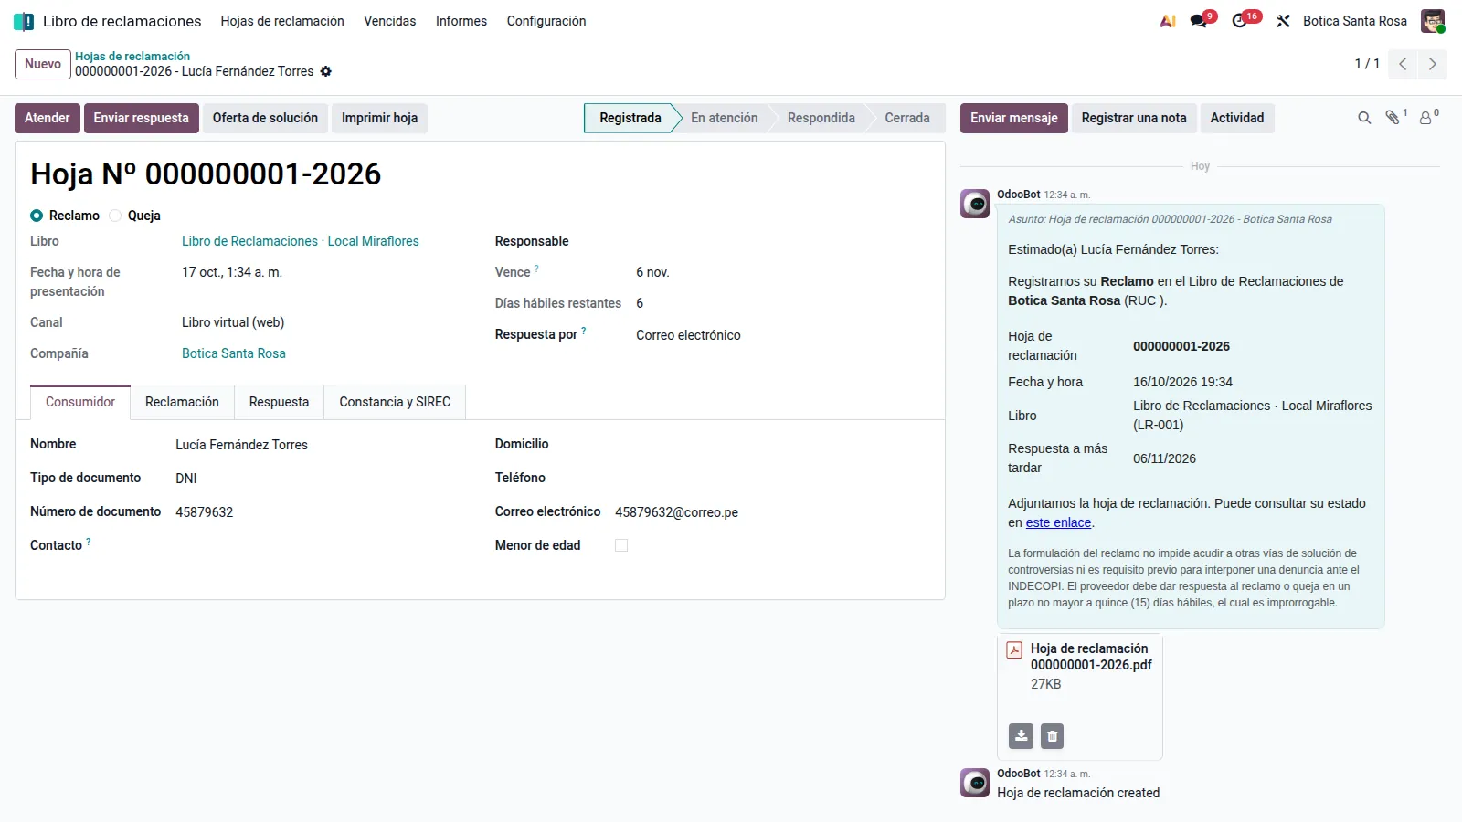Open the Informes menu
The width and height of the screenshot is (1462, 822).
pos(461,21)
